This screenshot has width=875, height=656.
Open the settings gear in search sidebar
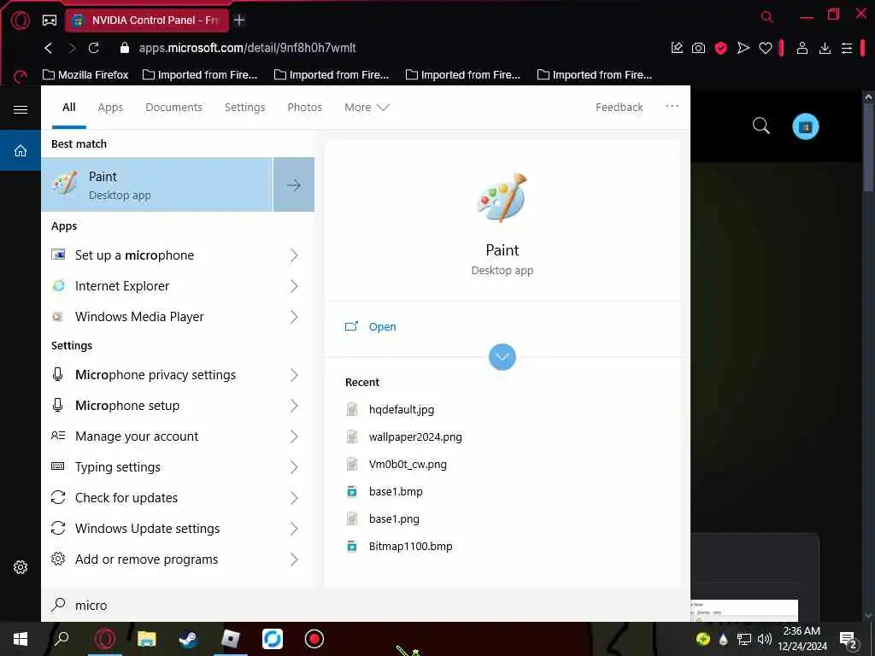21,567
